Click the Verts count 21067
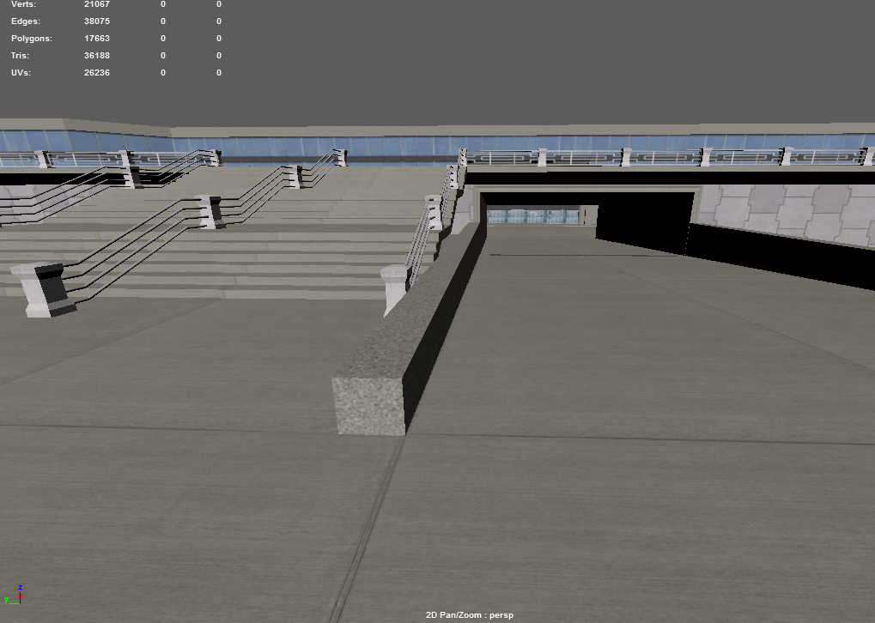The width and height of the screenshot is (875, 623). [96, 4]
